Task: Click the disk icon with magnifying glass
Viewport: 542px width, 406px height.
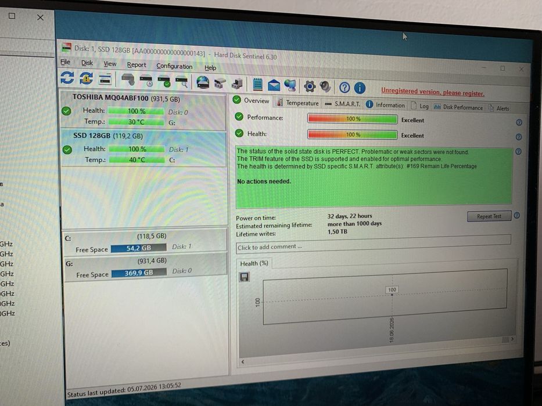Action: tap(182, 82)
